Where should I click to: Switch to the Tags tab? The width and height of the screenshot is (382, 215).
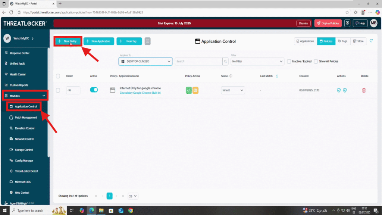[342, 41]
